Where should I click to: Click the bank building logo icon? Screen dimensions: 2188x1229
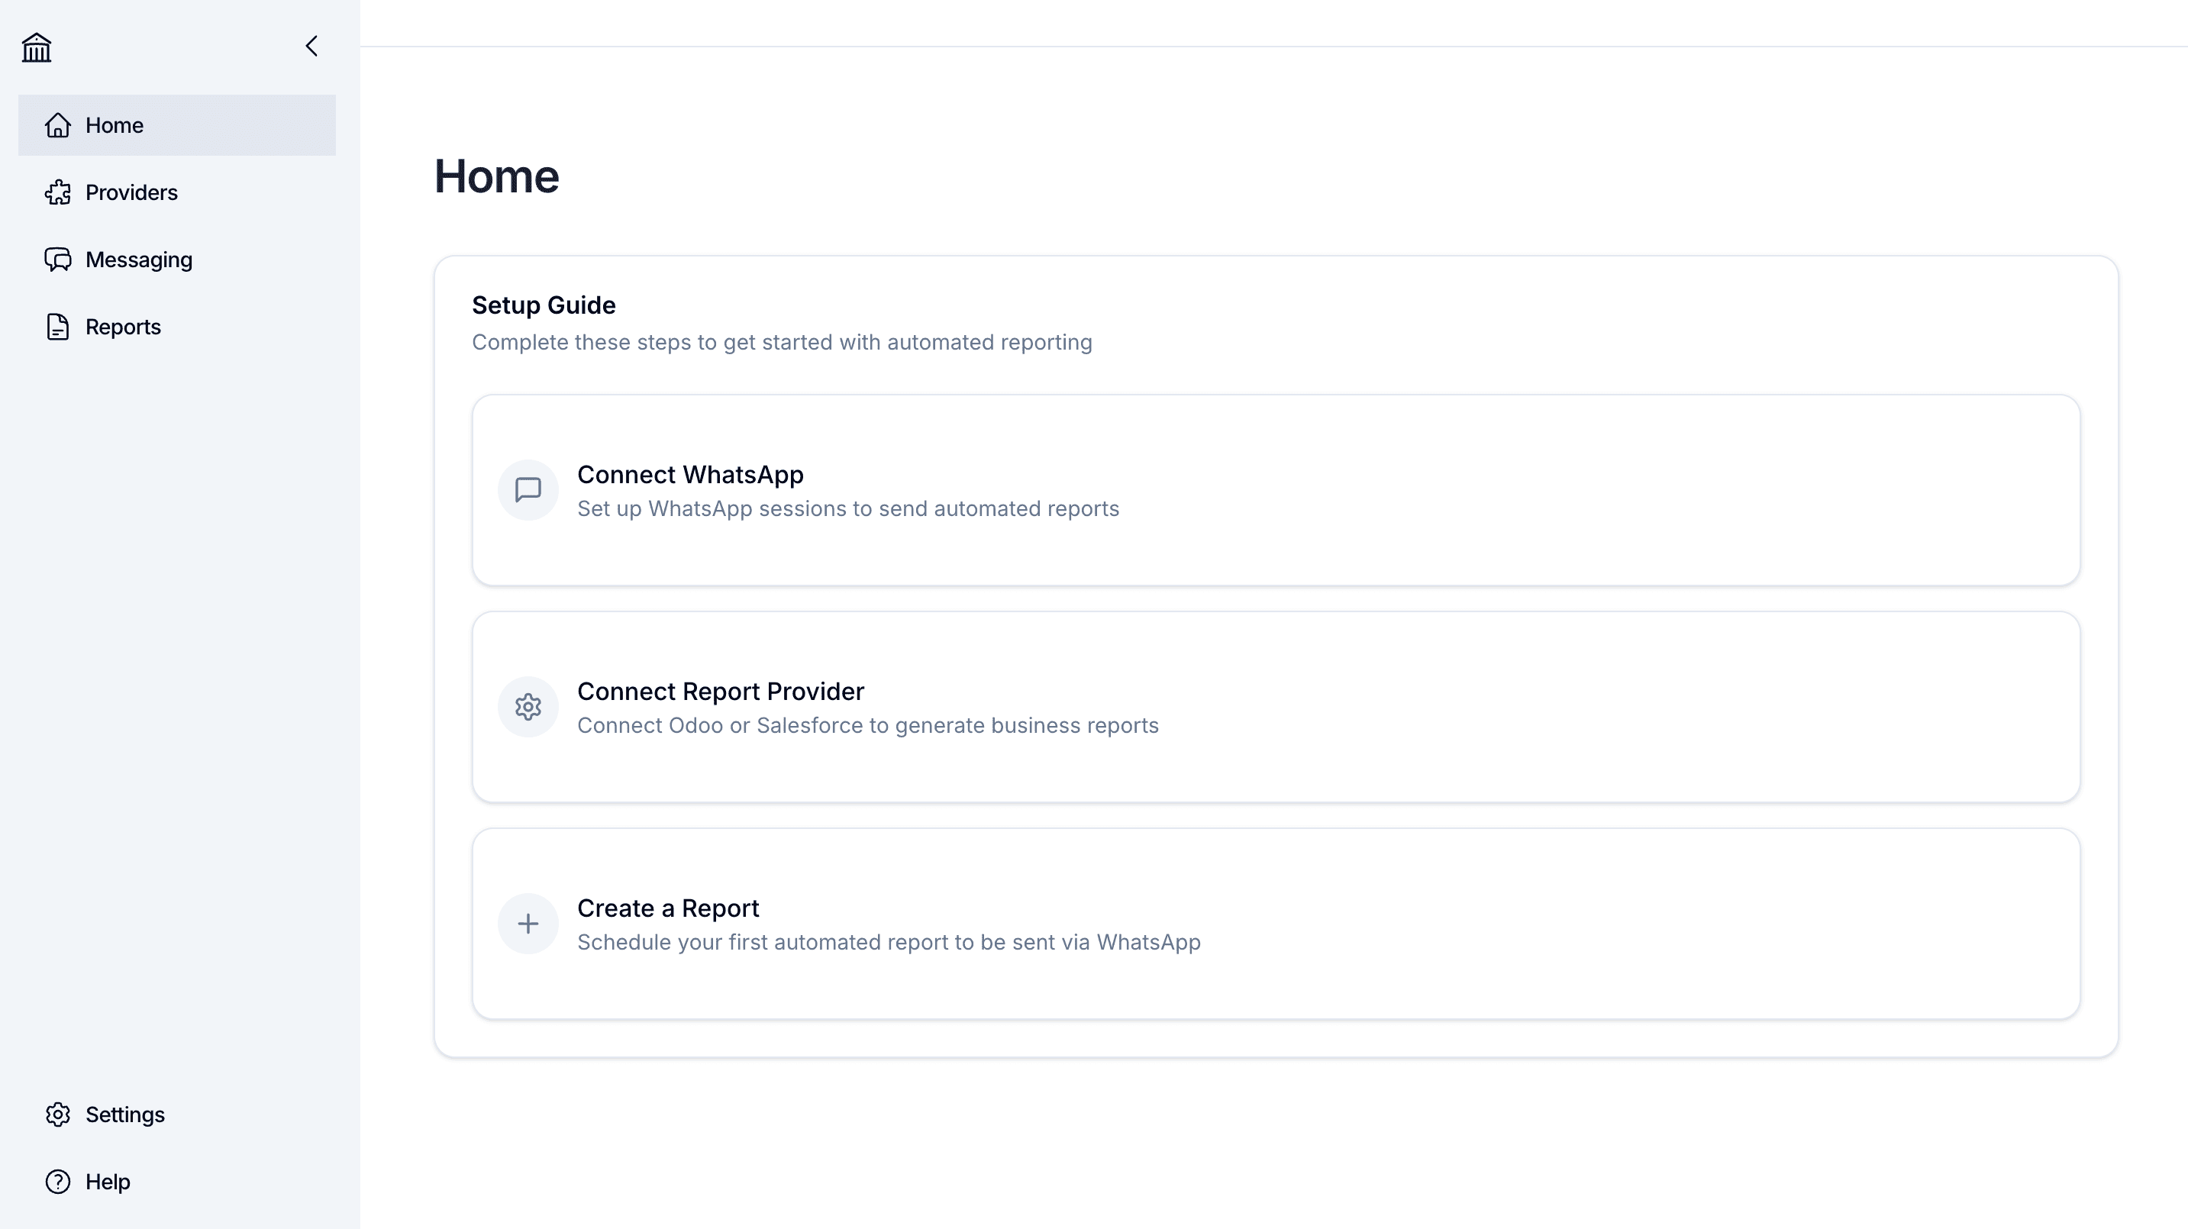coord(37,47)
